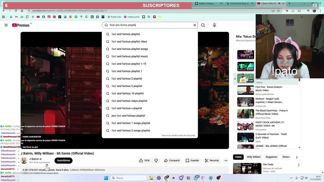324x182 pixels.
Task: Subscribe with the Suscribirme button
Action: (64, 161)
